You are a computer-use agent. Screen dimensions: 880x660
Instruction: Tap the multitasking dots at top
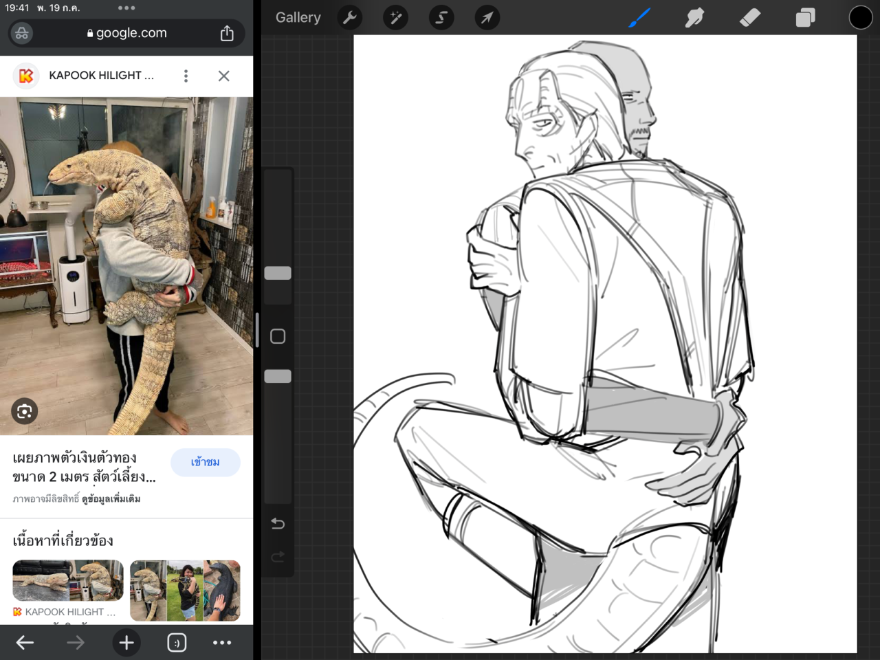pyautogui.click(x=126, y=8)
